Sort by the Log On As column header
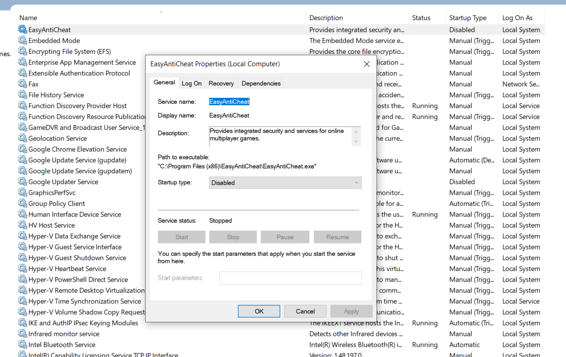The image size is (566, 357). coord(518,18)
